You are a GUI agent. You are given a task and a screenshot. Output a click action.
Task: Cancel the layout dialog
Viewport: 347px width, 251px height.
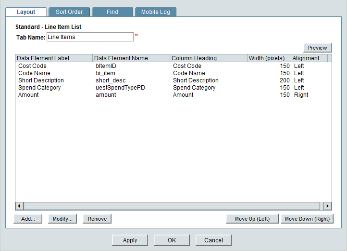[x=213, y=240]
